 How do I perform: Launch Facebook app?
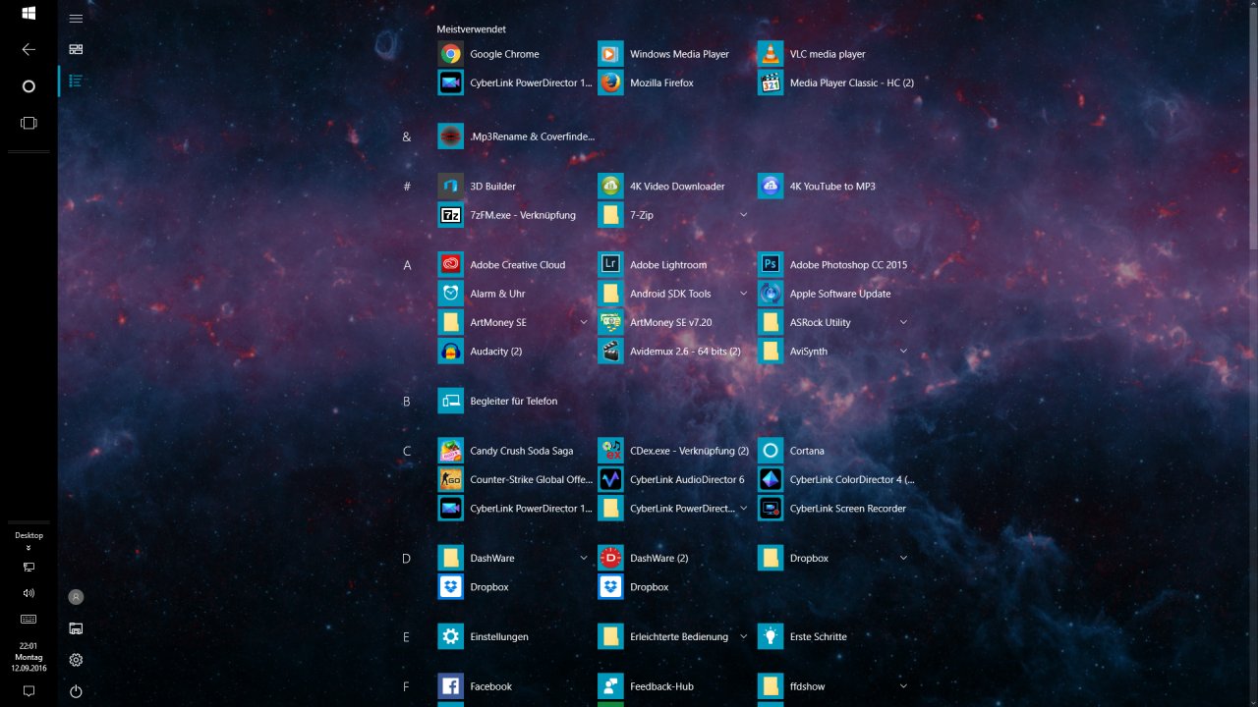click(514, 686)
